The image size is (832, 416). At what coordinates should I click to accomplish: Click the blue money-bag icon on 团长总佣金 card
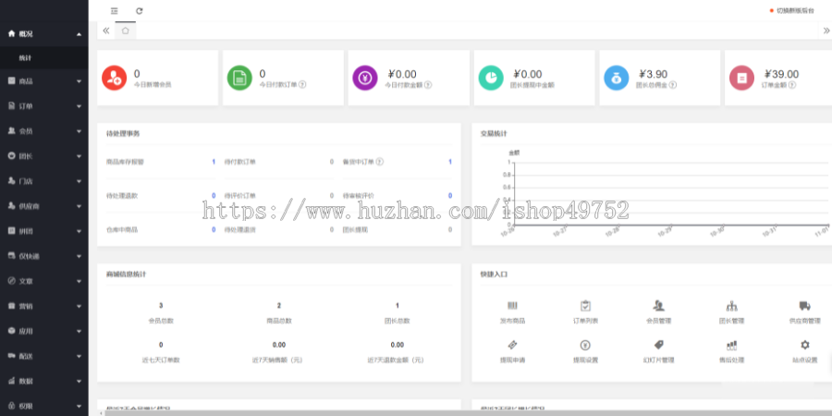[616, 78]
